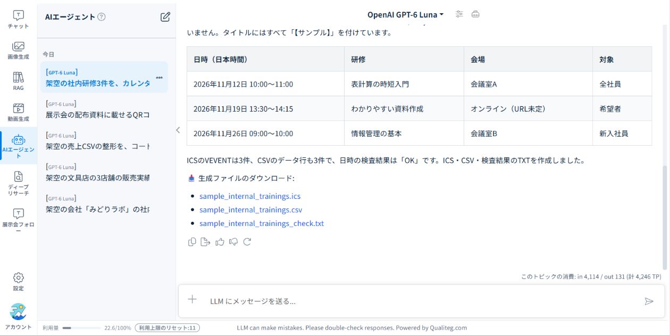Give thumbs down to the response
670x335 pixels.
[233, 242]
